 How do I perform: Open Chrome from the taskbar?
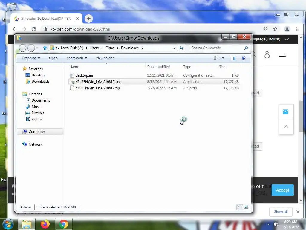(x=63, y=224)
